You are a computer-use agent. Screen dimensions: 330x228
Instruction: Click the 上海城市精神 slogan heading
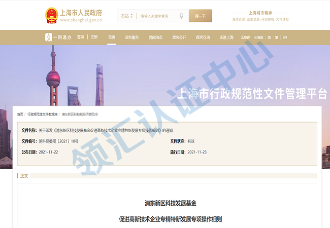(260, 13)
